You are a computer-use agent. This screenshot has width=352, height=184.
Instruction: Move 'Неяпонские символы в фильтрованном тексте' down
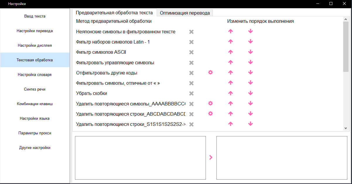(250, 31)
